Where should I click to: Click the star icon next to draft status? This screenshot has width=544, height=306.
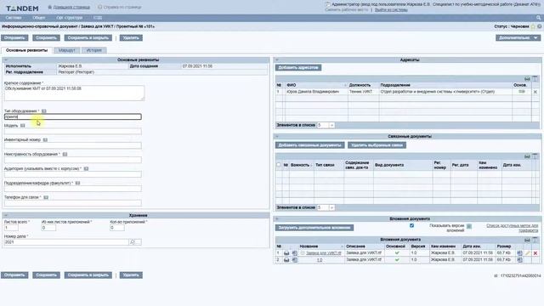pos(533,26)
